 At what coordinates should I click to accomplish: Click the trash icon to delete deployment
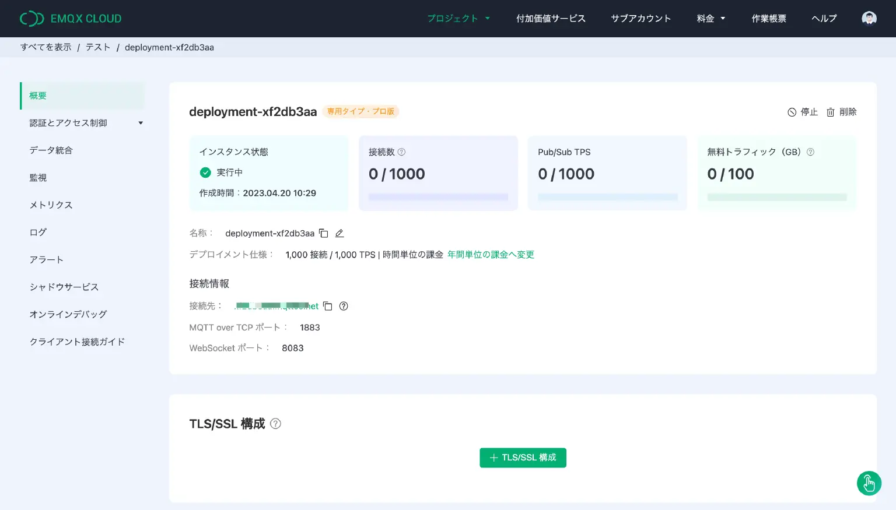pyautogui.click(x=831, y=112)
